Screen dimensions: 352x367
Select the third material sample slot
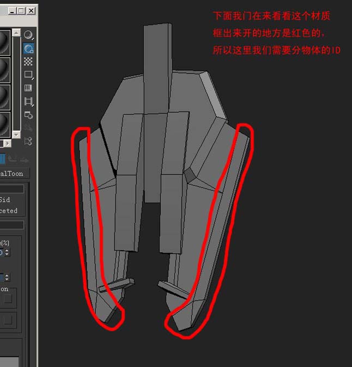pos(4,97)
